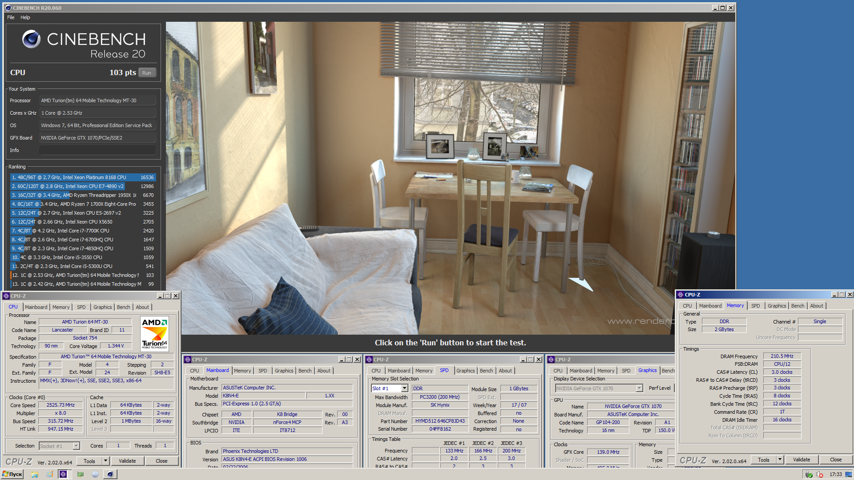The height and width of the screenshot is (480, 854).
Task: Minimize the Cinebench window
Action: point(715,8)
